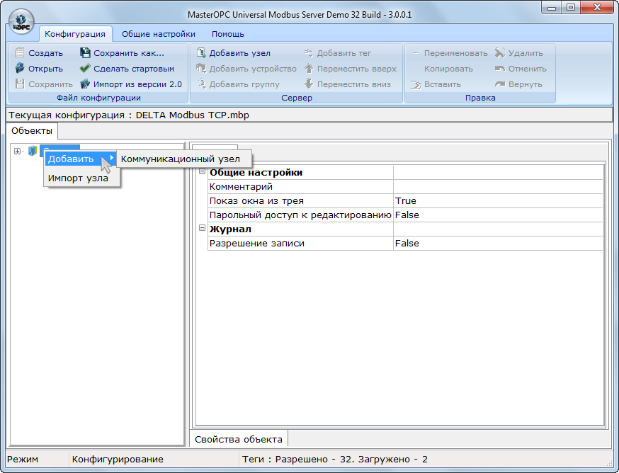Open the Общие настройки ribbon tab

(x=158, y=34)
